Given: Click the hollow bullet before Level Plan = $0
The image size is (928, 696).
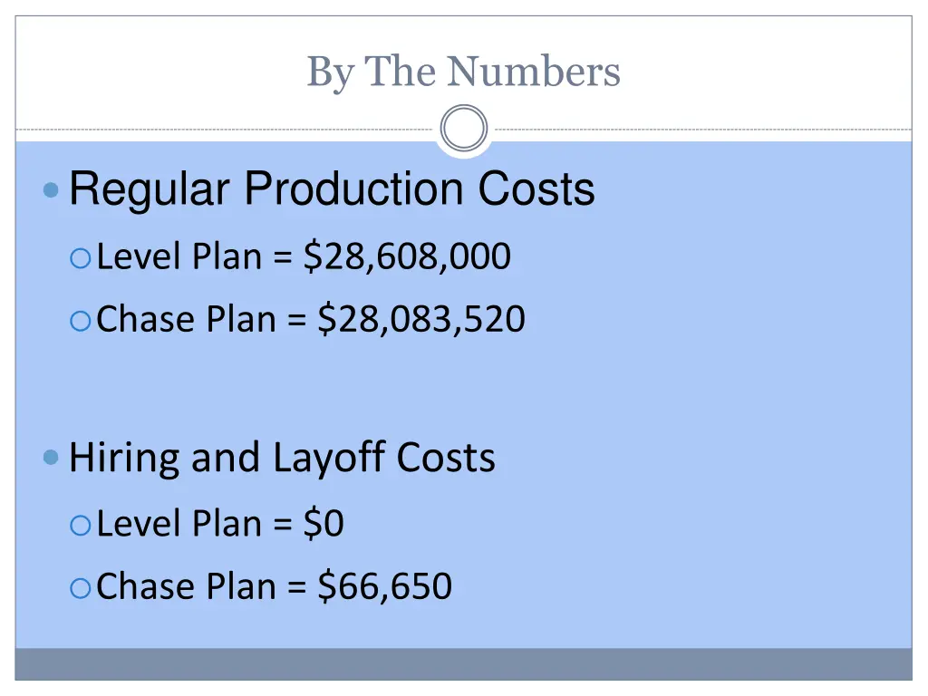Looking at the screenshot, I should pyautogui.click(x=80, y=525).
